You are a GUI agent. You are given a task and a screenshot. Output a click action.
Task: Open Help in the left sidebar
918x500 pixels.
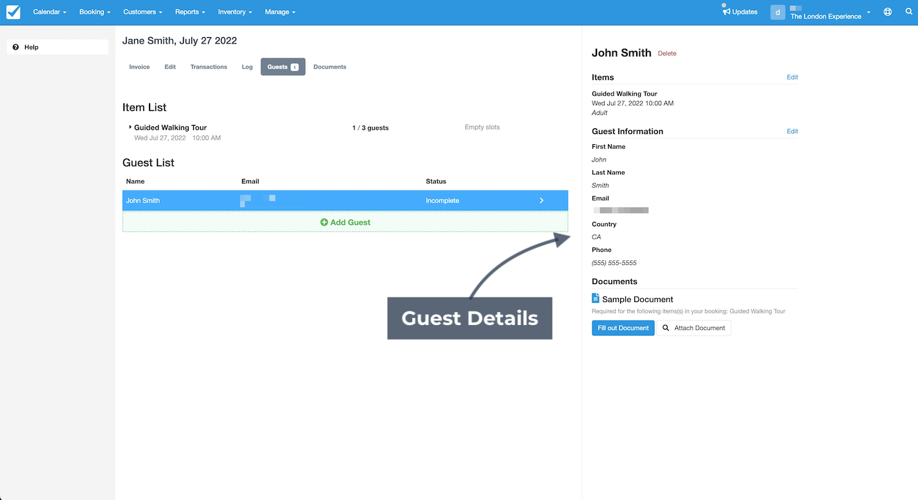pyautogui.click(x=58, y=47)
